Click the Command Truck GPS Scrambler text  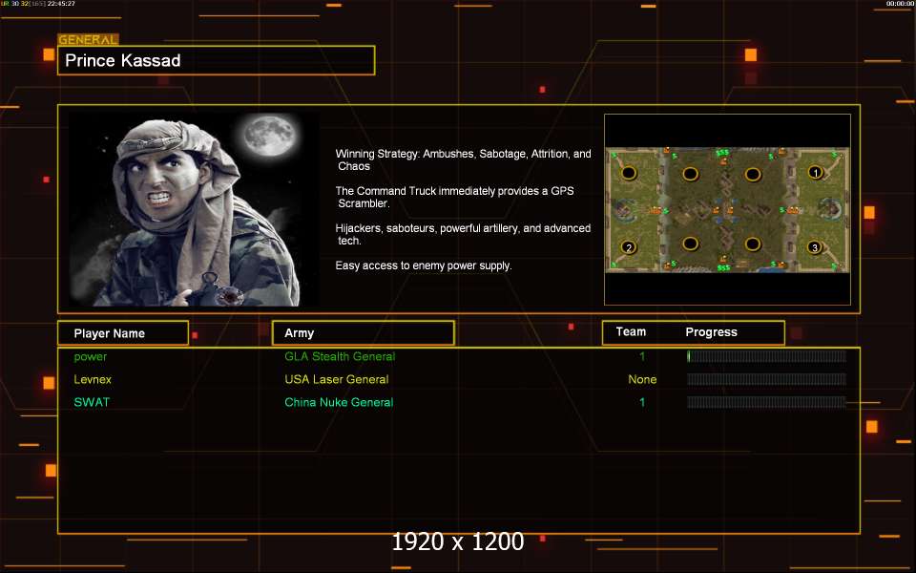pyautogui.click(x=454, y=197)
